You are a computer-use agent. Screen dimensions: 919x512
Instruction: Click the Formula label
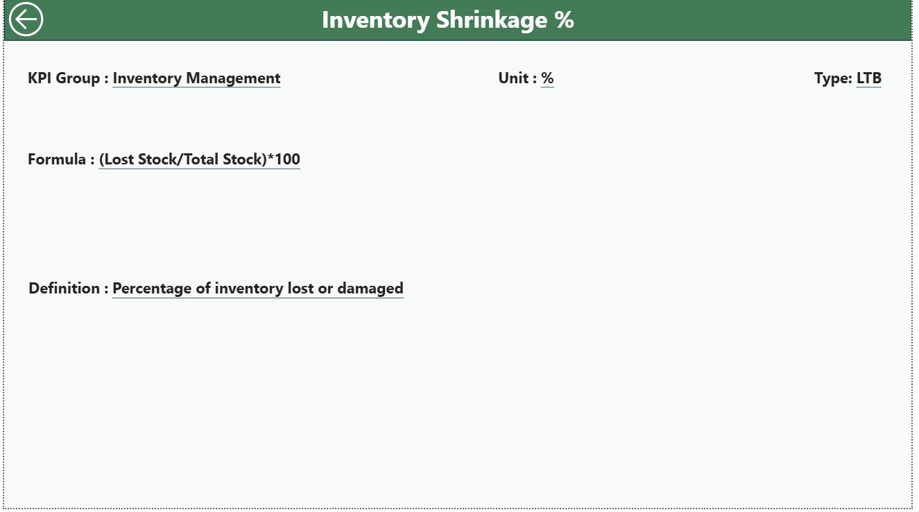[59, 159]
